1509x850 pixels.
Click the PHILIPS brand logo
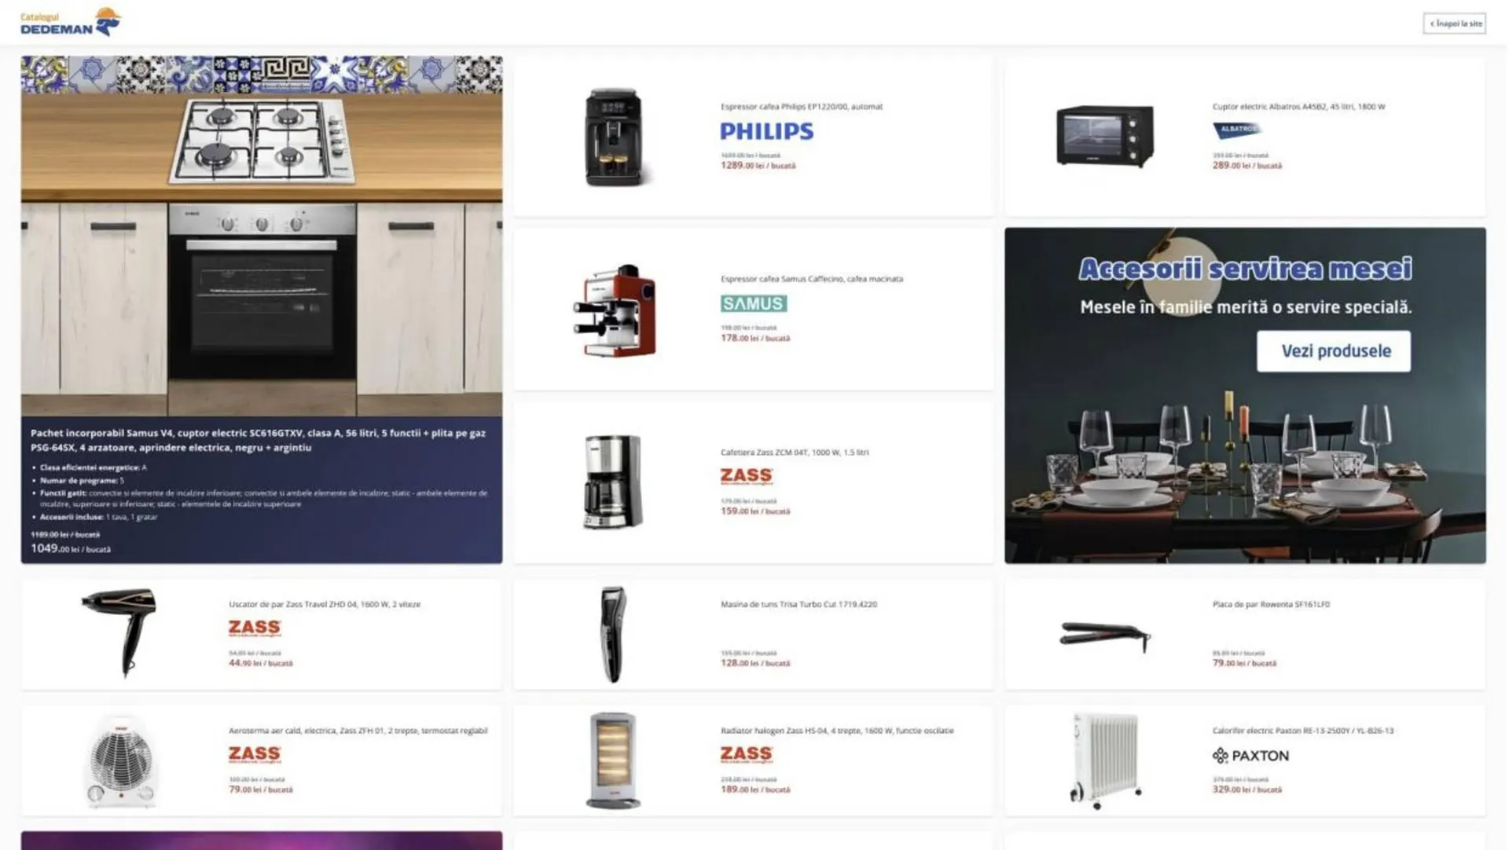pyautogui.click(x=766, y=131)
